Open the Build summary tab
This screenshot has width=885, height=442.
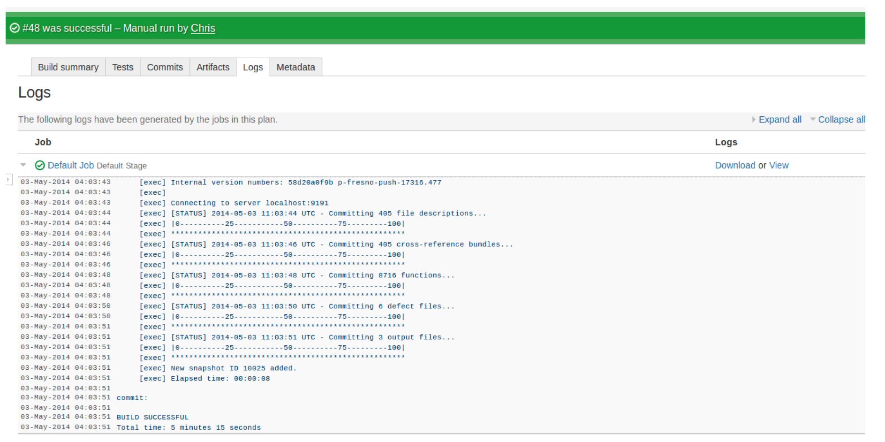[x=68, y=67]
